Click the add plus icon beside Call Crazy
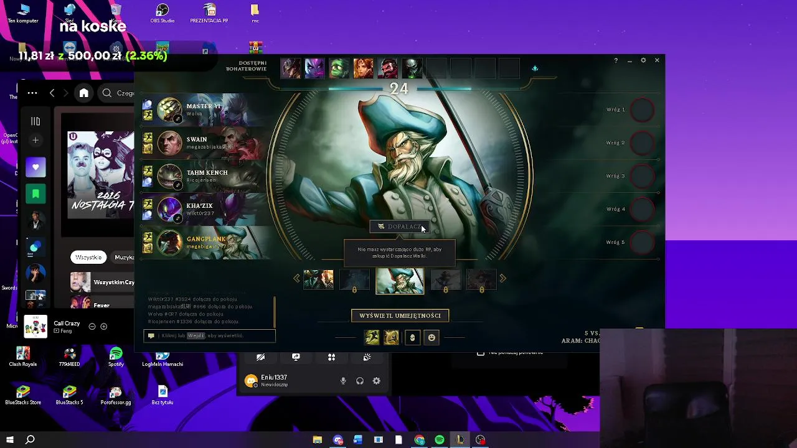 (104, 326)
